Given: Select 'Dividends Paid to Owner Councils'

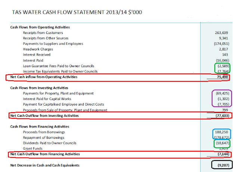Looking at the screenshot, I should pyautogui.click(x=50, y=143).
